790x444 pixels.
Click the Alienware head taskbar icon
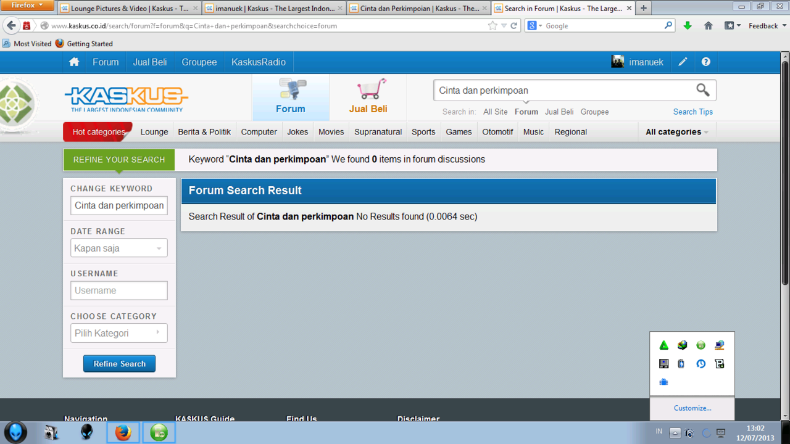pyautogui.click(x=86, y=433)
